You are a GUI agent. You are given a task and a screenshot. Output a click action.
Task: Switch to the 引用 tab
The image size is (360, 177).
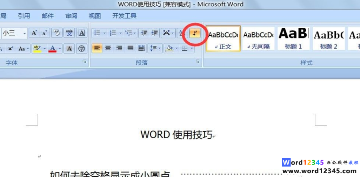tap(24, 16)
